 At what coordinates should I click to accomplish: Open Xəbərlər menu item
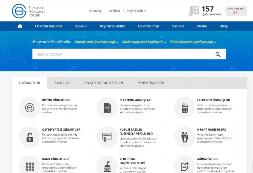click(81, 26)
